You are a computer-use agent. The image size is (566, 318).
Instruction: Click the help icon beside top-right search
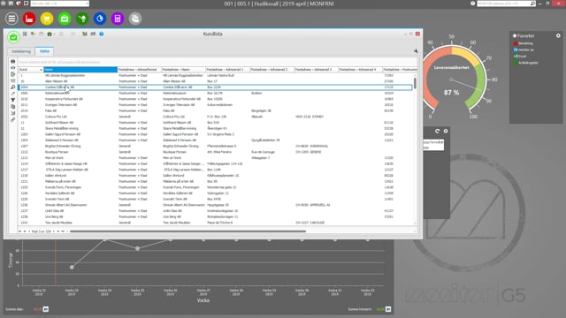(473, 4)
